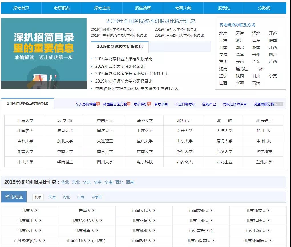Click the 深扒招简目录 banner image
Image resolution: width=291 pixels, height=247 pixels.
click(x=44, y=54)
